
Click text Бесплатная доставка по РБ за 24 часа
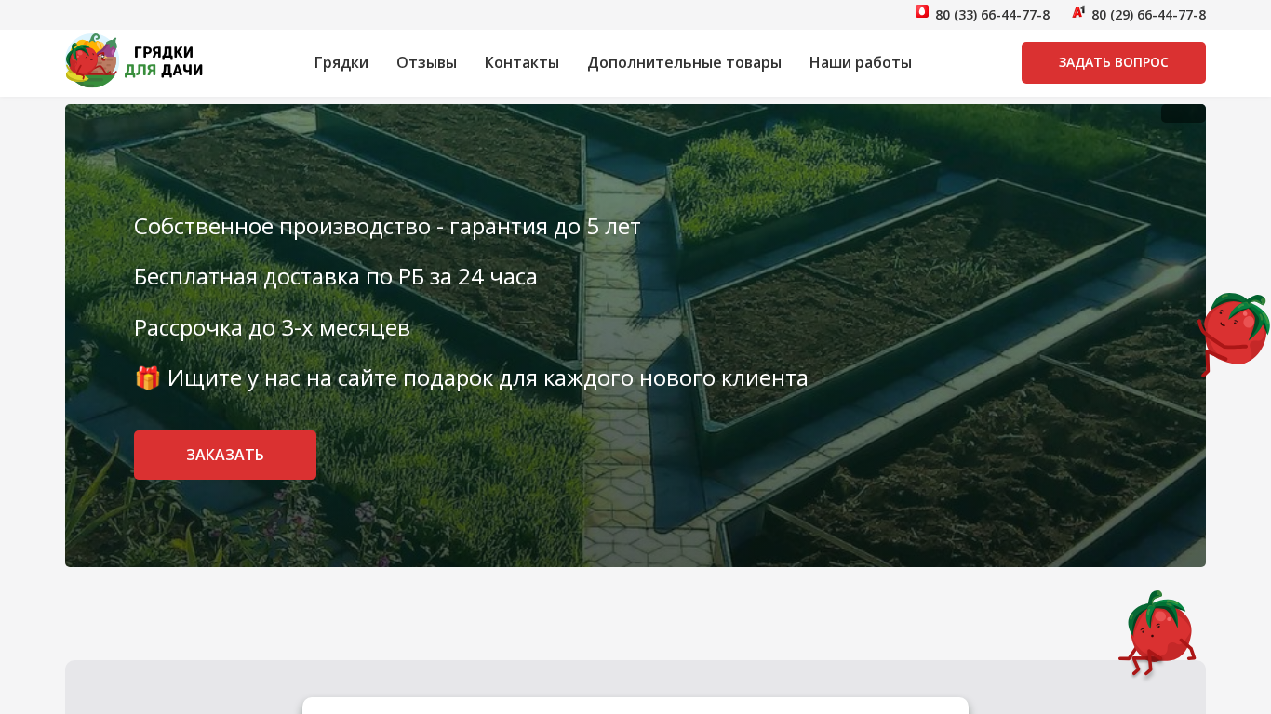click(336, 276)
